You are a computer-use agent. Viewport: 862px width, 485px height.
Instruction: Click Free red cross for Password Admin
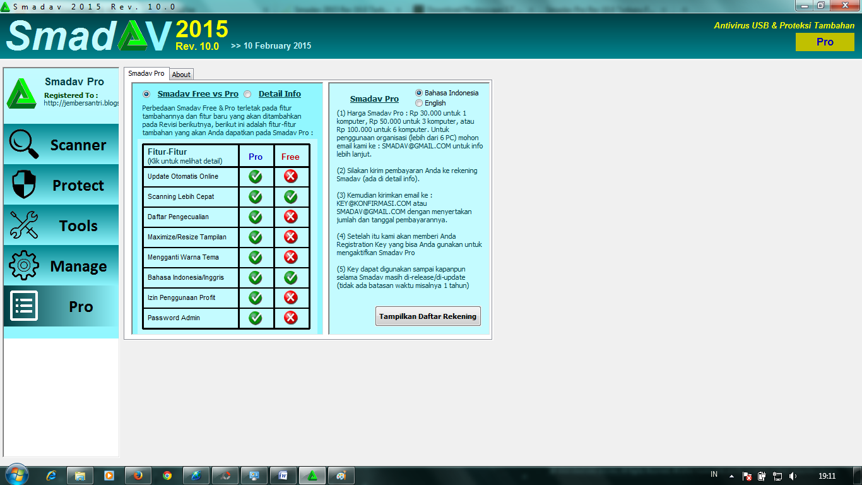point(291,318)
